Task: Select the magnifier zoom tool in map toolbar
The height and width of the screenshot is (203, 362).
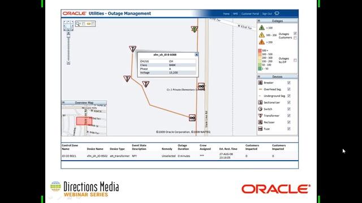Action: click(x=78, y=24)
